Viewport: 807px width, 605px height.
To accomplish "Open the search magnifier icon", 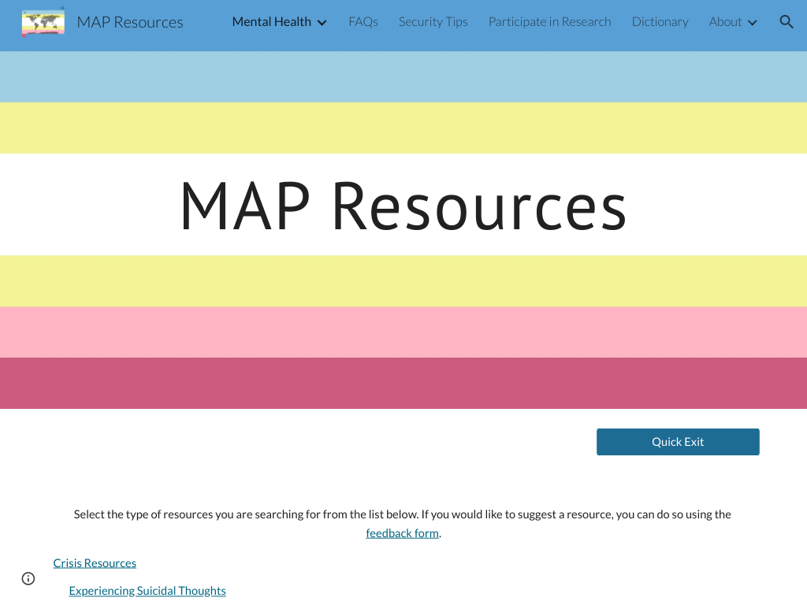I will click(786, 21).
